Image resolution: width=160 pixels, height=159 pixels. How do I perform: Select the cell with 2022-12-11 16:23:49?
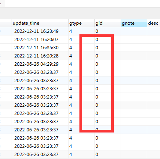[40, 31]
